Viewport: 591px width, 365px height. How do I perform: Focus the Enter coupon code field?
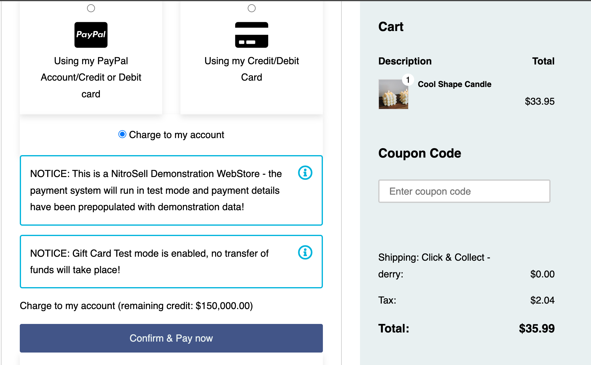(464, 191)
